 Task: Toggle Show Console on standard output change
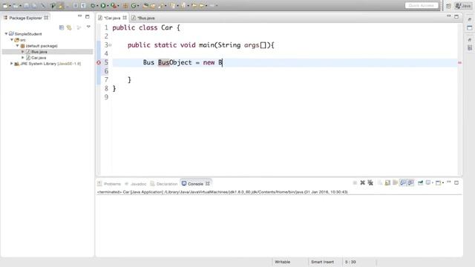[x=402, y=182]
